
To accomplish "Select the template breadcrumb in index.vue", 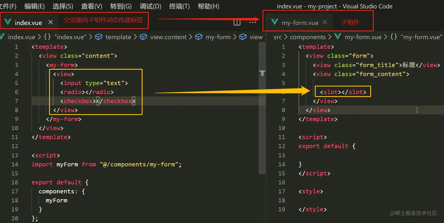I will pos(113,37).
